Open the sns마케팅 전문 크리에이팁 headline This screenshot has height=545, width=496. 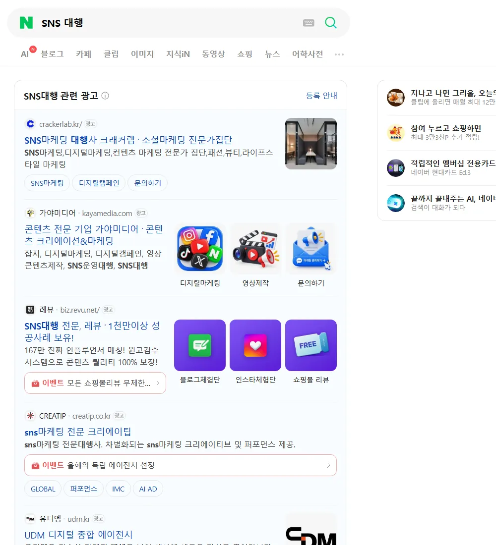[77, 432]
